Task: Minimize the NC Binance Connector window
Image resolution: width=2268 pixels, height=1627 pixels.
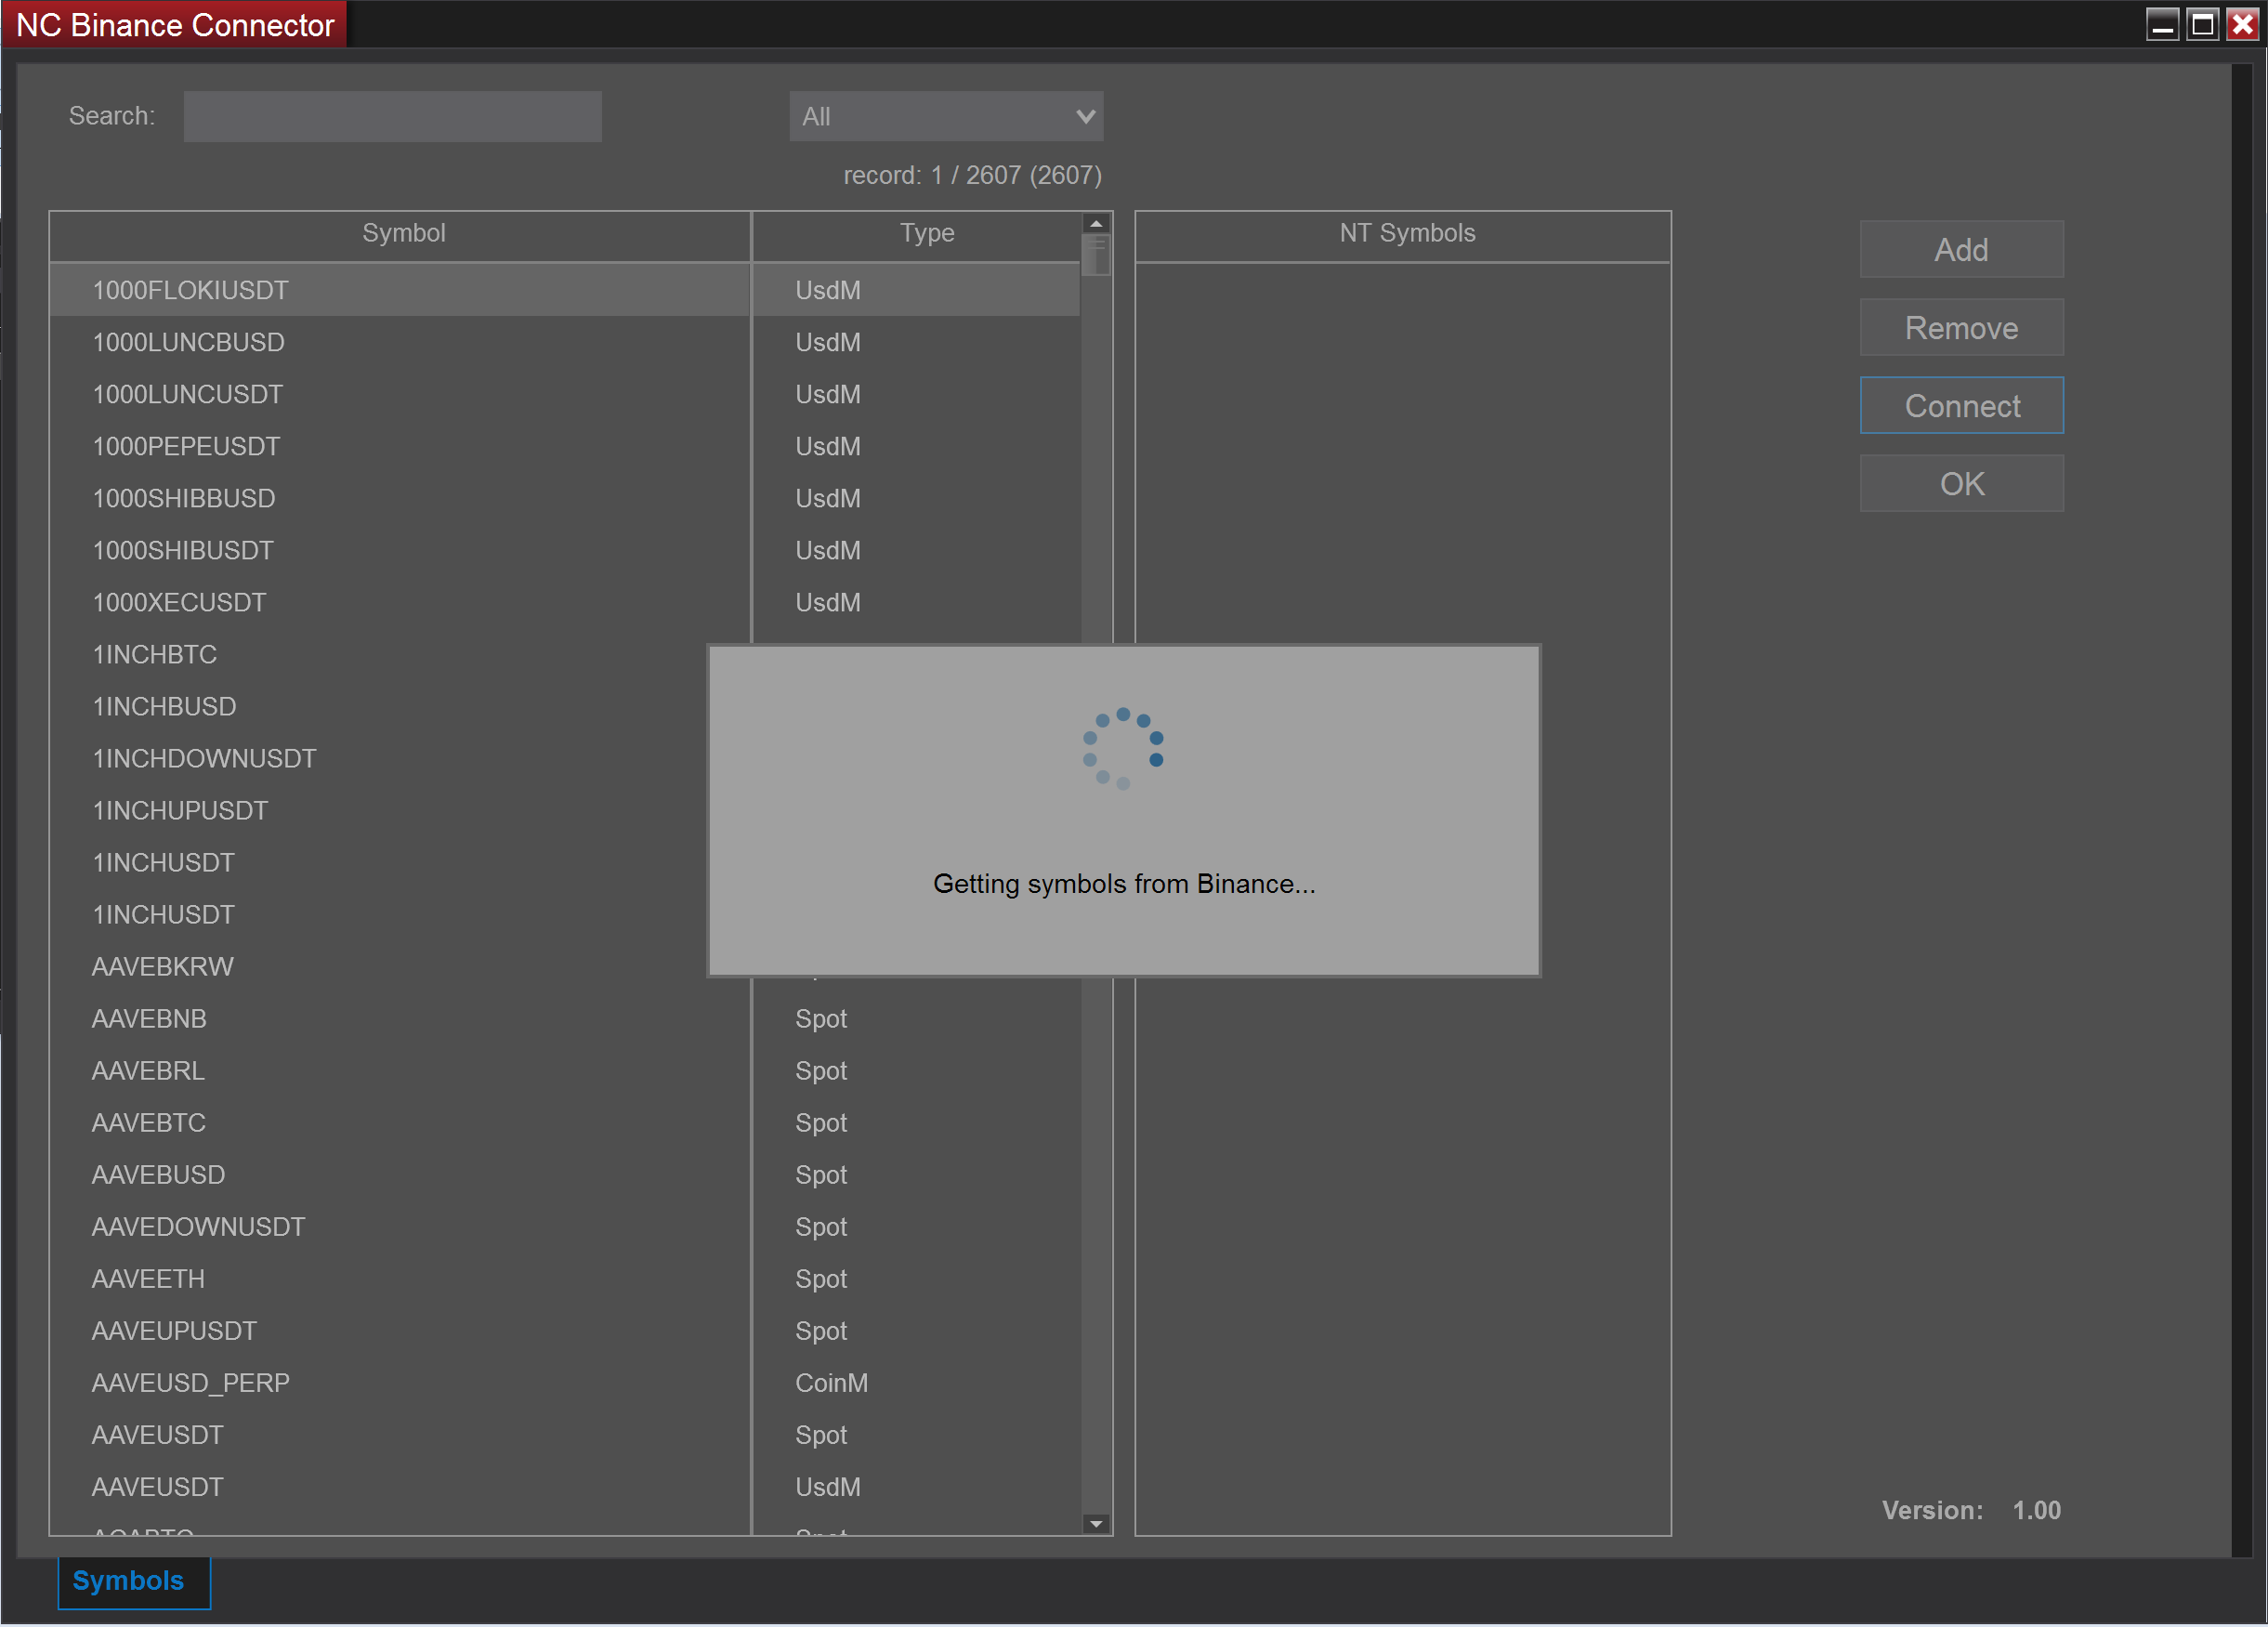Action: (x=2164, y=24)
